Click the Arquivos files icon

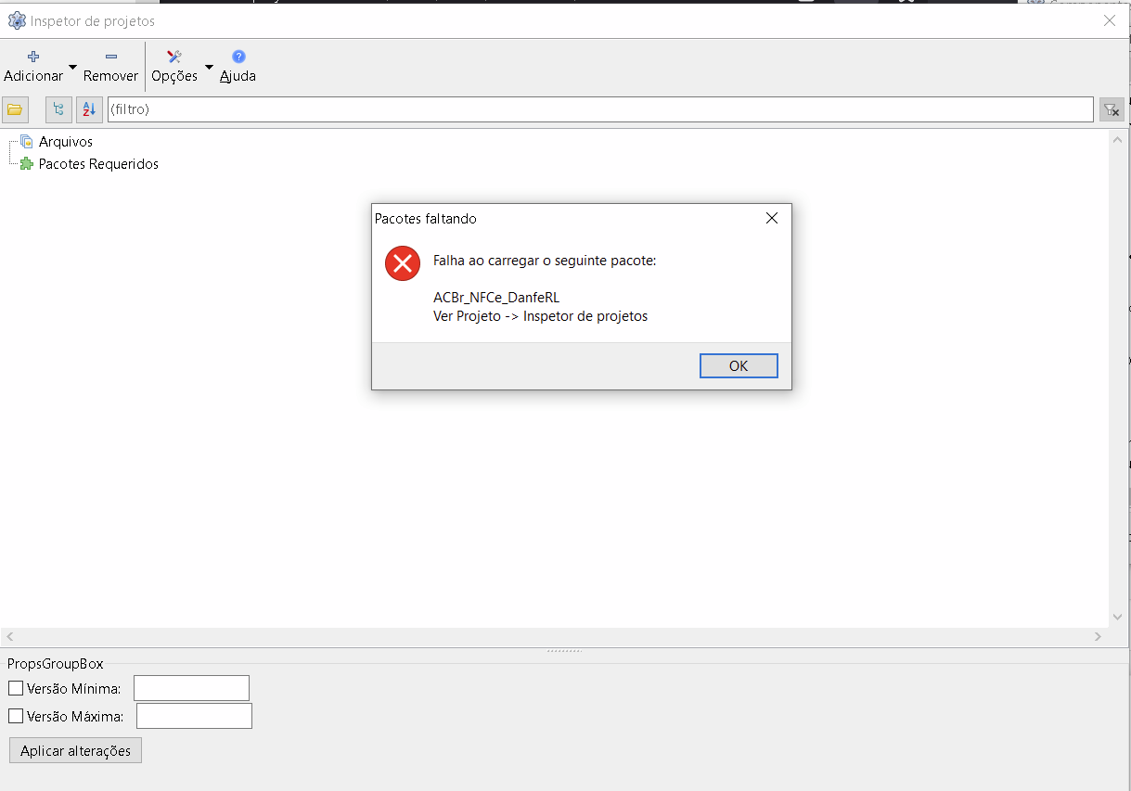pyautogui.click(x=26, y=142)
